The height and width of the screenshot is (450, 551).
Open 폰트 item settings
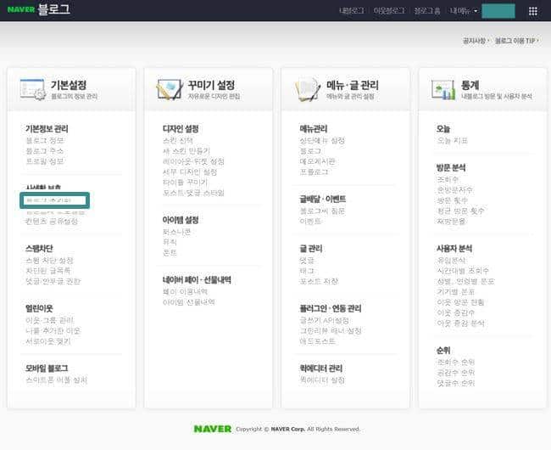pos(170,253)
